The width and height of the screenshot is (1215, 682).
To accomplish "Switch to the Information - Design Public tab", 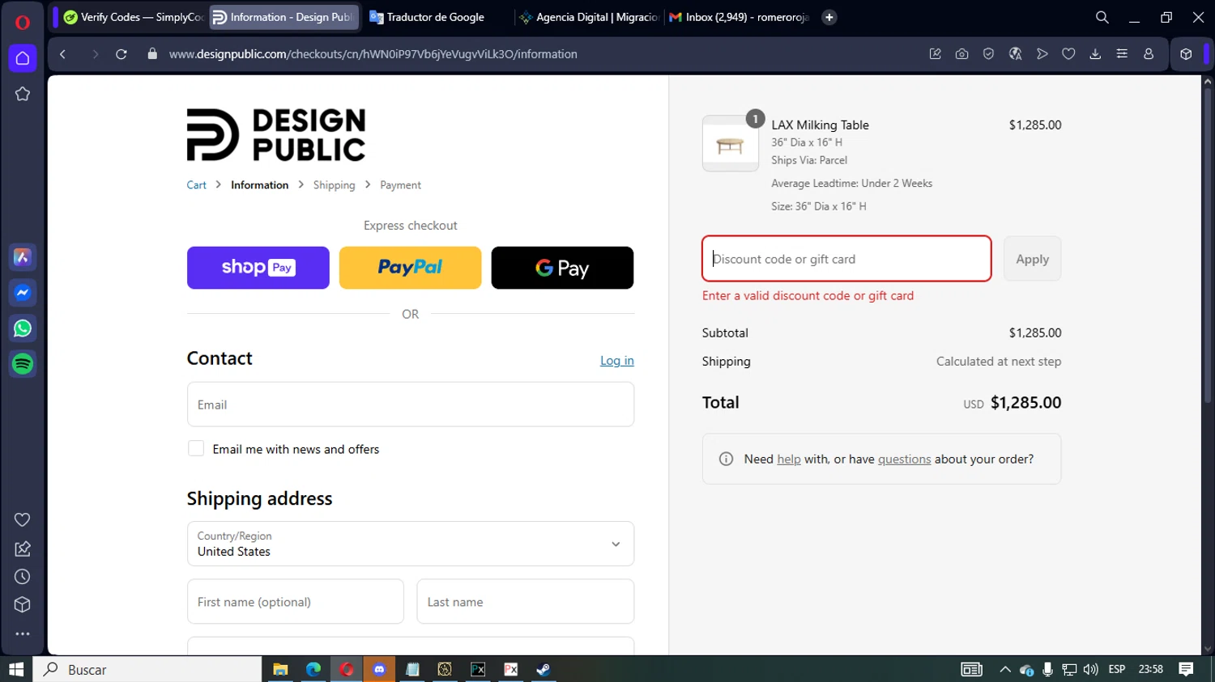I will [283, 17].
